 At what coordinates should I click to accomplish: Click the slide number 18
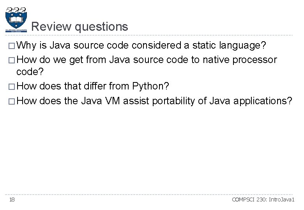pyautogui.click(x=12, y=199)
